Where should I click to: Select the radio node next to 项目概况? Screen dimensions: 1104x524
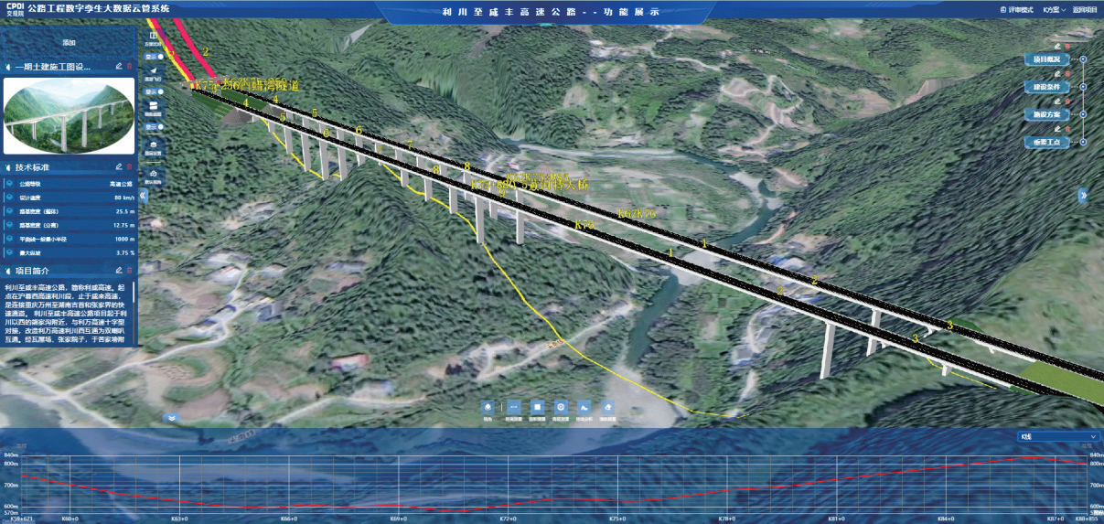[x=1083, y=59]
